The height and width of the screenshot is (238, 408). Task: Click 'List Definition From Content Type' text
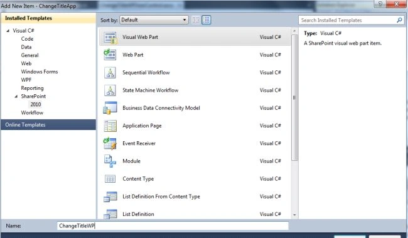coord(161,197)
